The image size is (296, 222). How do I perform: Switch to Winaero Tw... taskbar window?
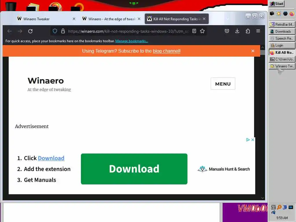pyautogui.click(x=282, y=66)
